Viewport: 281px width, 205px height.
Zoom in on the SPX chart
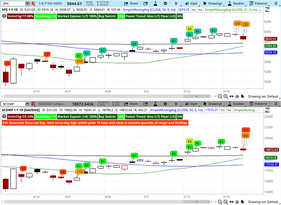pos(226,96)
